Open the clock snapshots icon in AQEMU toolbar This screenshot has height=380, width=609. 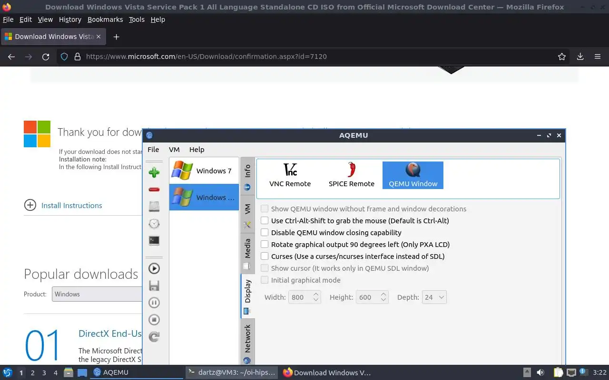[154, 224]
